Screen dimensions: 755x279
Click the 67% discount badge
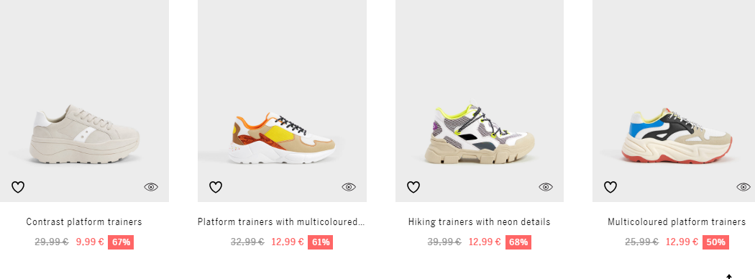click(121, 242)
